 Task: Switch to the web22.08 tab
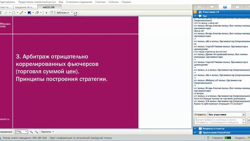pyautogui.click(x=48, y=7)
